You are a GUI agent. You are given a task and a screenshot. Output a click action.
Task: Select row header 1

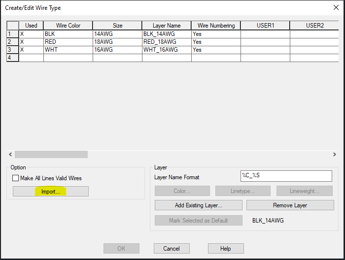pyautogui.click(x=12, y=34)
